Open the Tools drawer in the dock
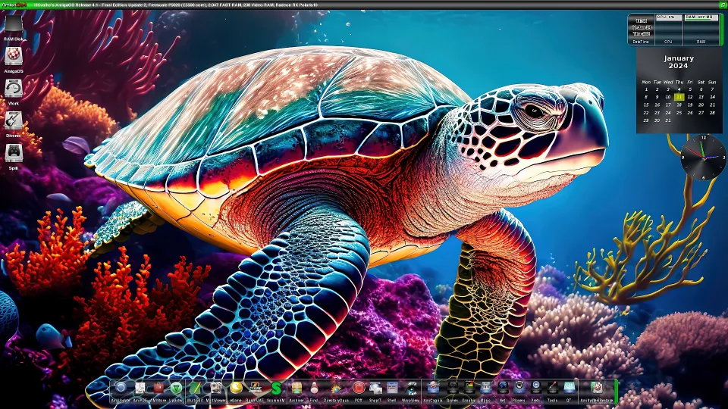This screenshot has width=728, height=409. coord(553,389)
